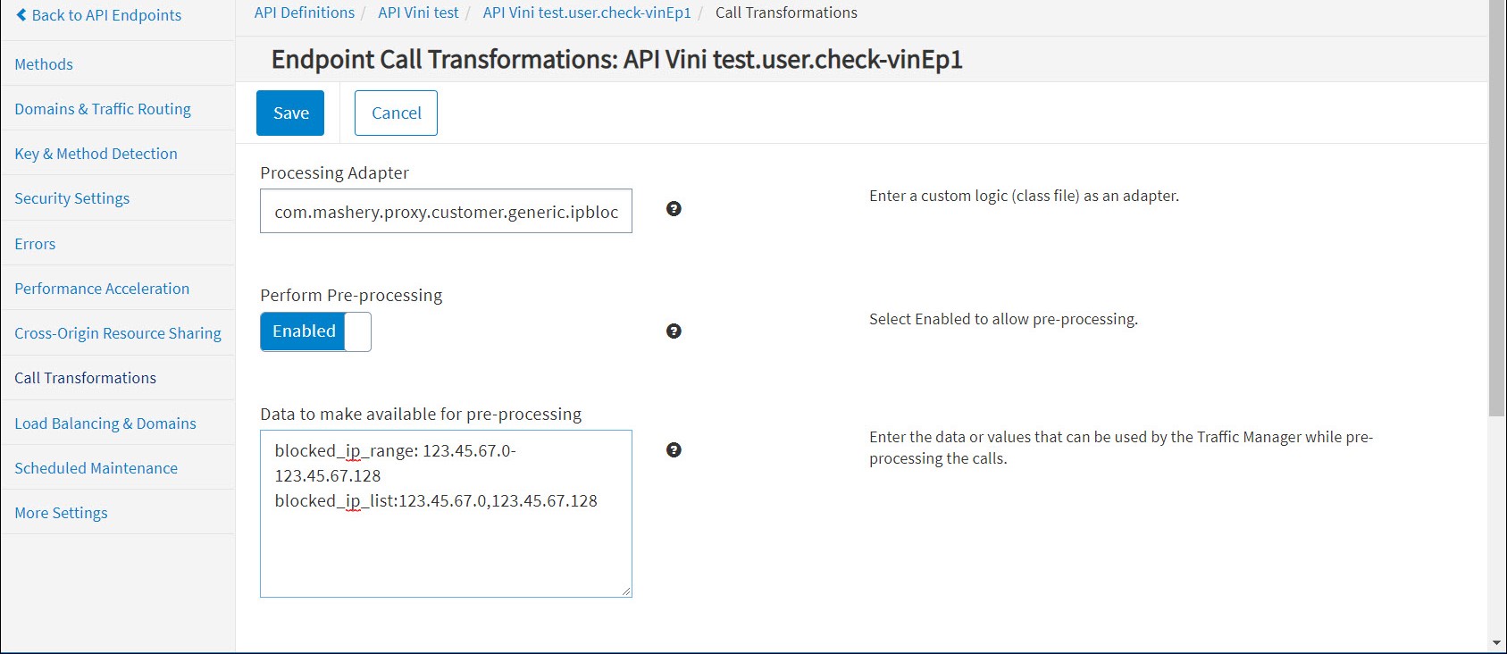Click help icon for Perform Pre-processing

coord(674,331)
